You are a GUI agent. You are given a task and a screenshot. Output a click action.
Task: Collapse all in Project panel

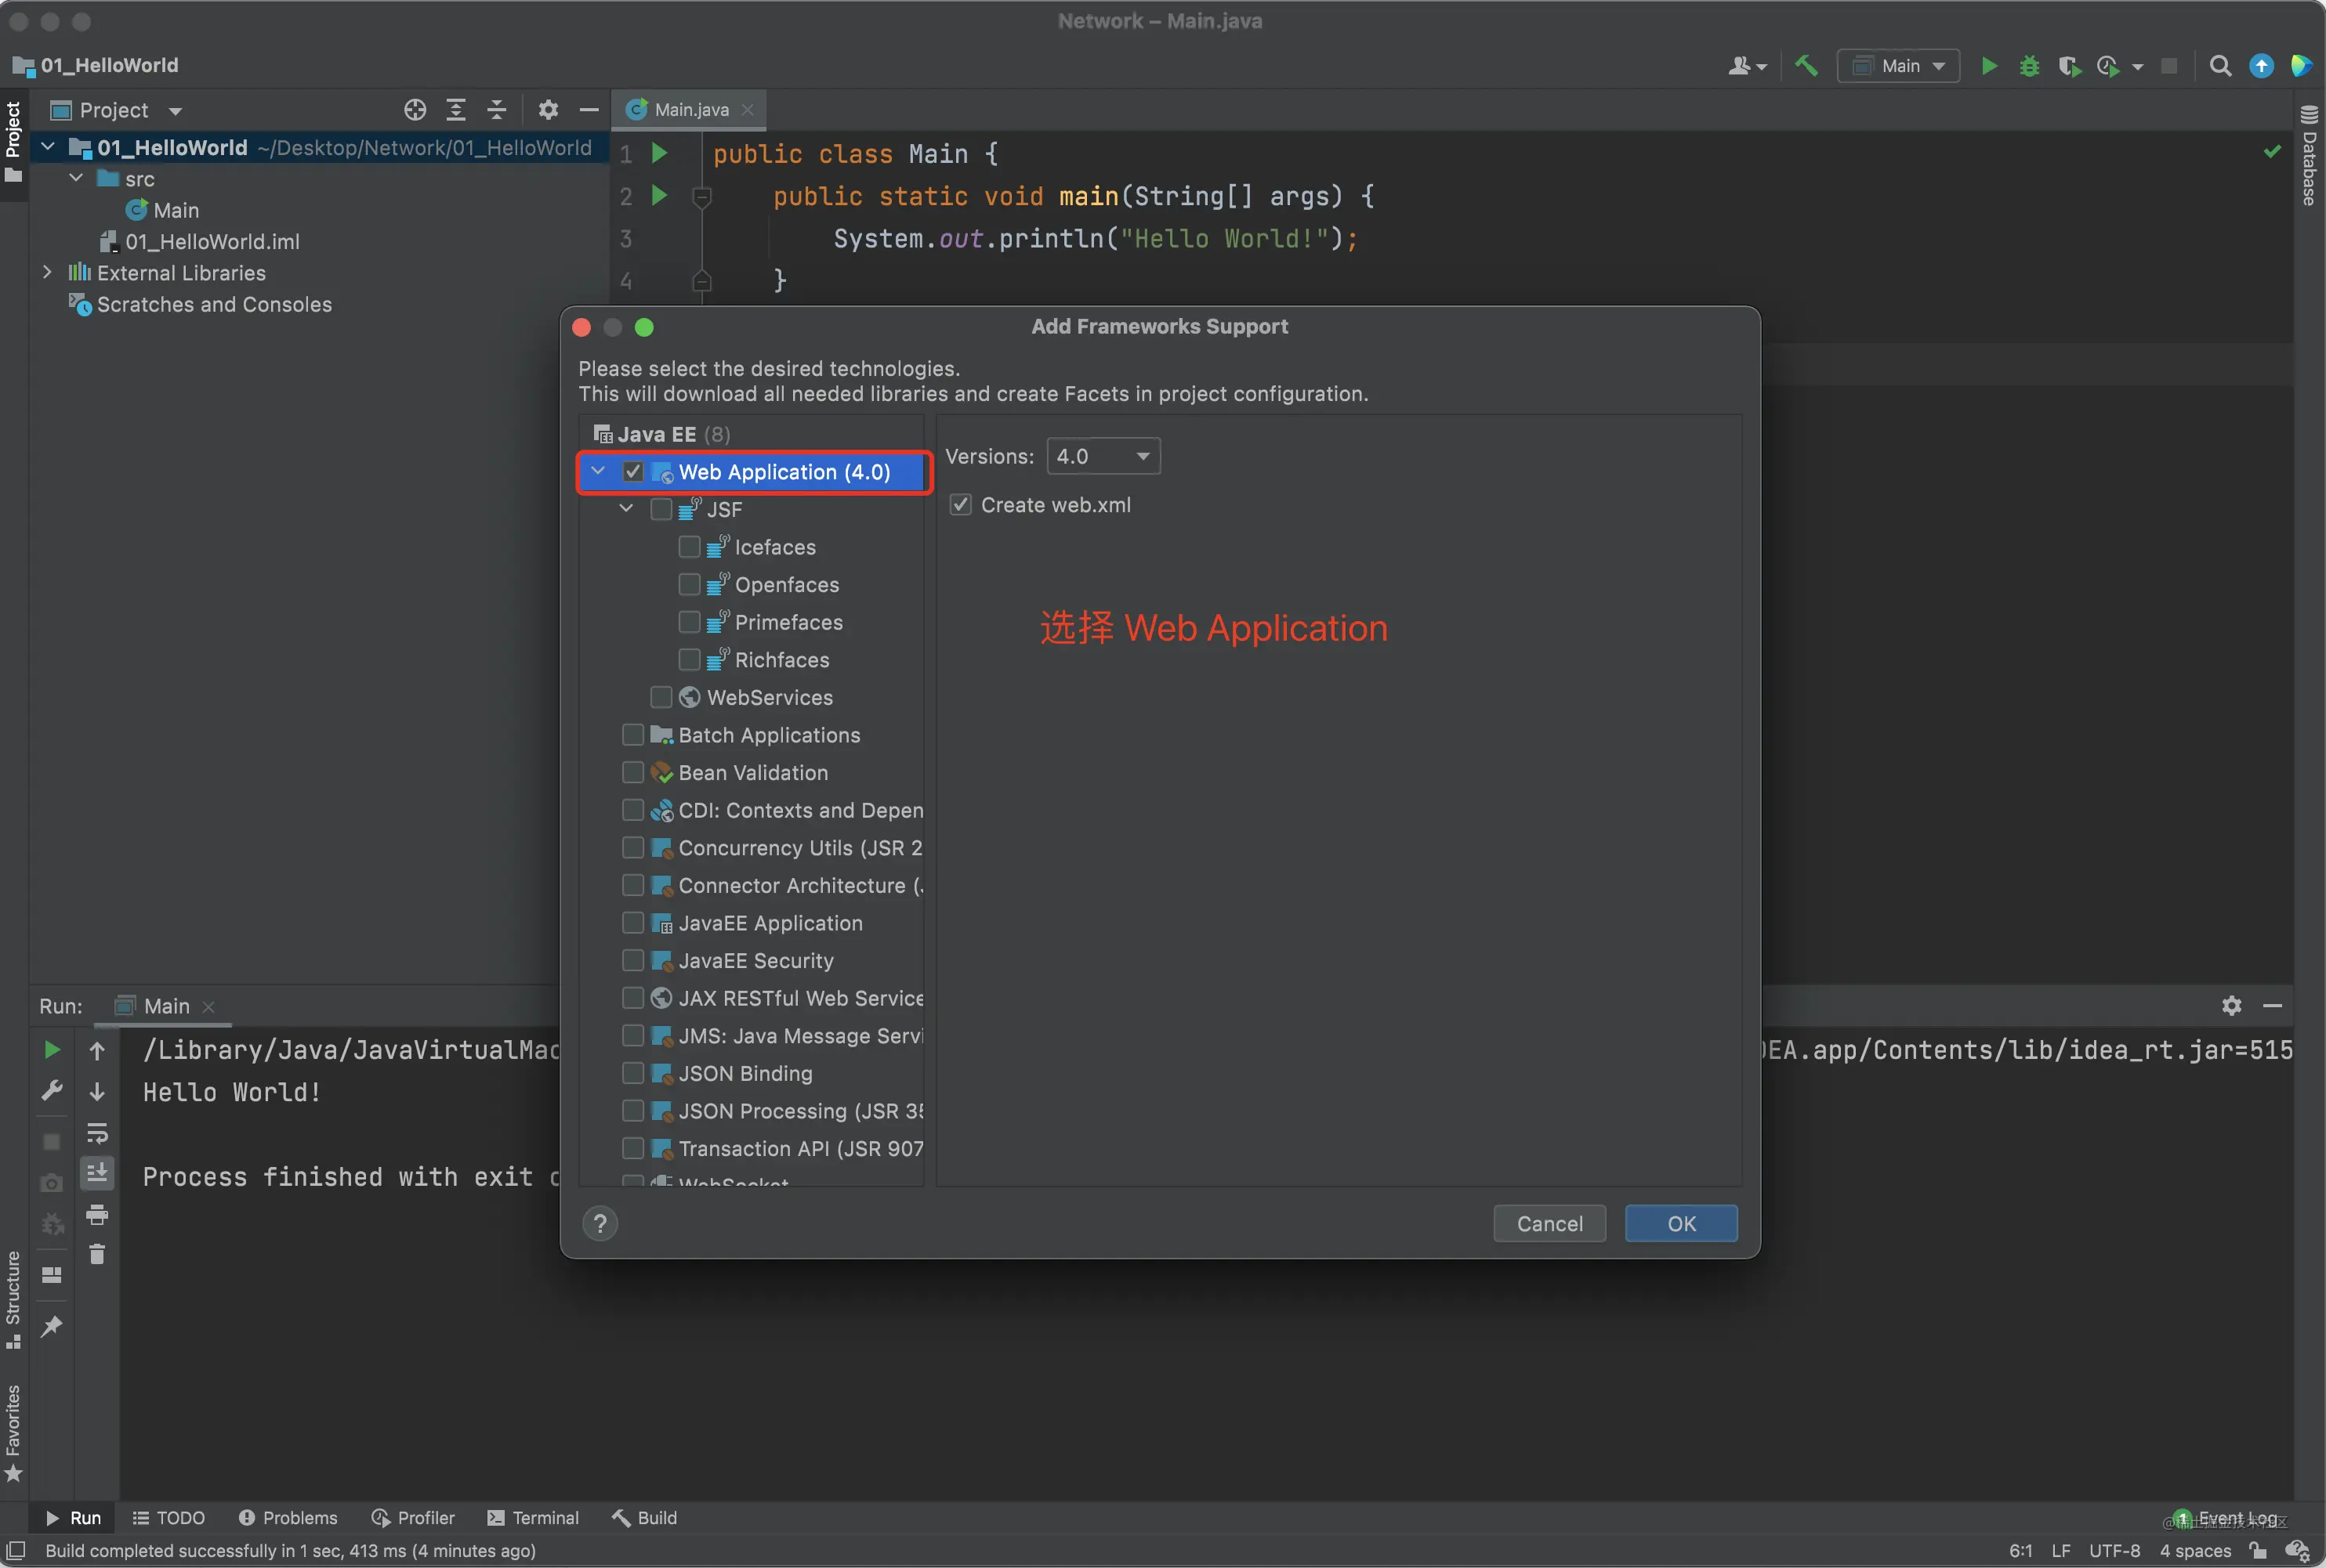[x=496, y=110]
